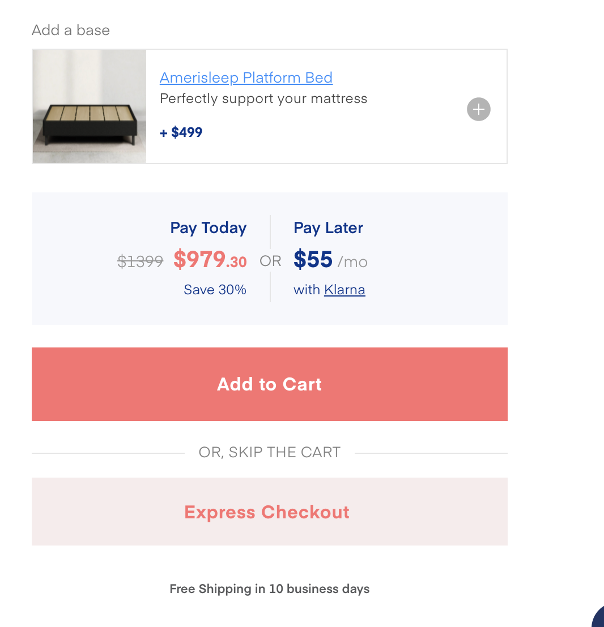The width and height of the screenshot is (604, 627).
Task: Click the Pay Later heading
Action: coord(328,228)
